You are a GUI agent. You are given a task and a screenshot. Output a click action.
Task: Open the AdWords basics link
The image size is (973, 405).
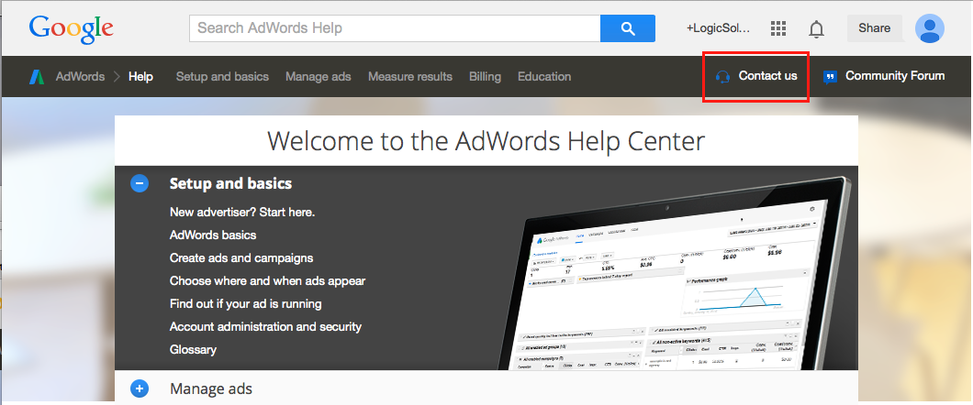pos(213,235)
